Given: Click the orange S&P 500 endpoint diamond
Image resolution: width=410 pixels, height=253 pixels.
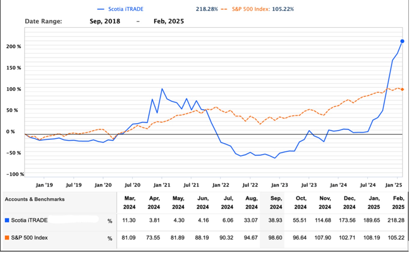Looking at the screenshot, I should pyautogui.click(x=402, y=89).
